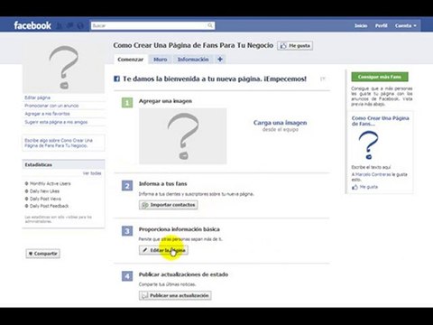The height and width of the screenshot is (325, 433).
Task: Open the messages icon in header
Action: click(x=70, y=25)
